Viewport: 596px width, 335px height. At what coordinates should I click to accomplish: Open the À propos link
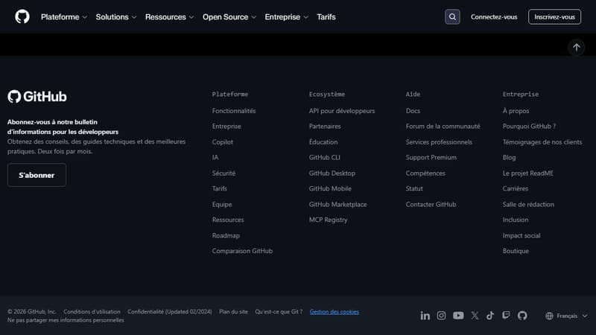coord(516,111)
